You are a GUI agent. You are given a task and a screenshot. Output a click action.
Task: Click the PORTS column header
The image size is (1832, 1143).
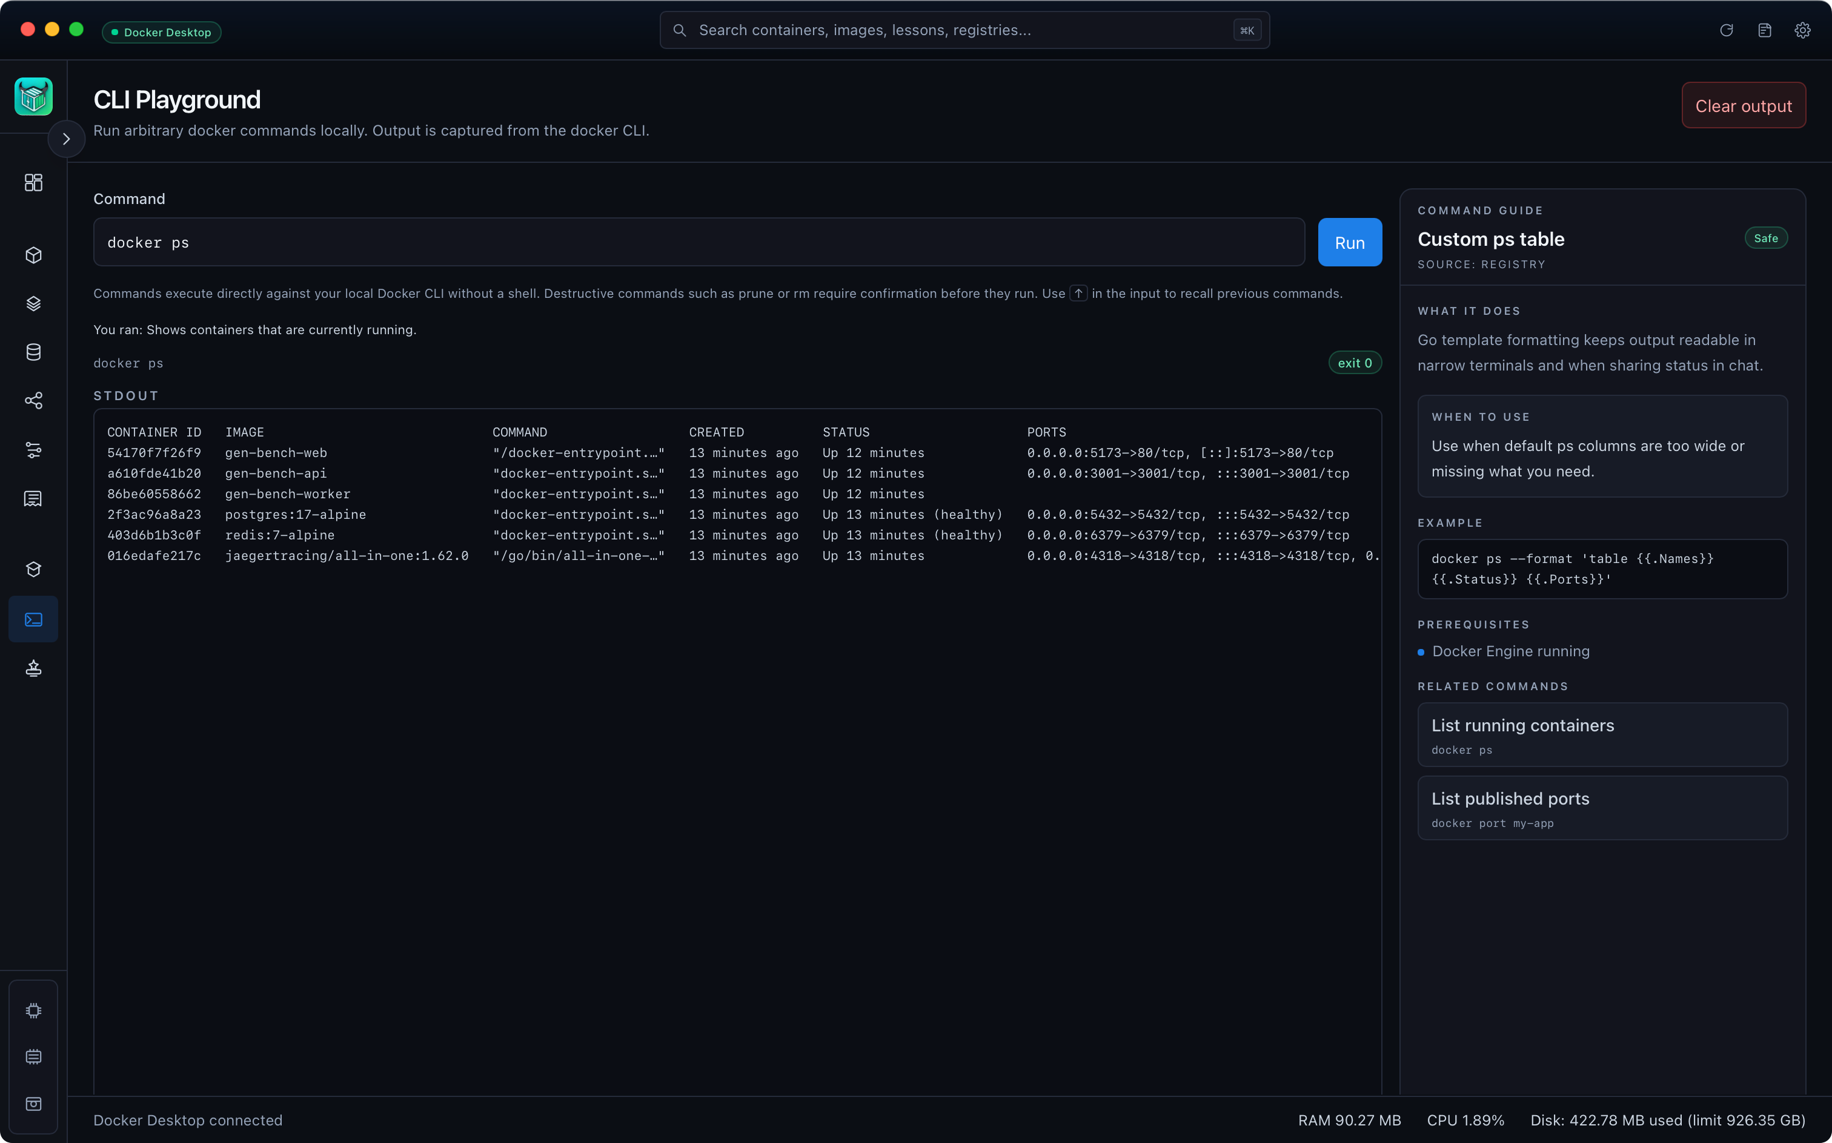click(1046, 432)
